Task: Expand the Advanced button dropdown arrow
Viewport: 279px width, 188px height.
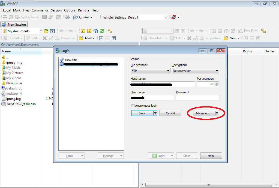Action: point(217,113)
